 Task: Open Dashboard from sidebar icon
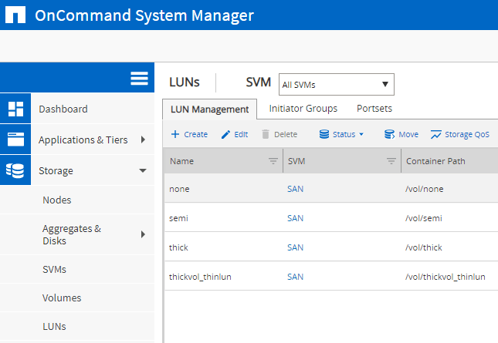pyautogui.click(x=15, y=109)
